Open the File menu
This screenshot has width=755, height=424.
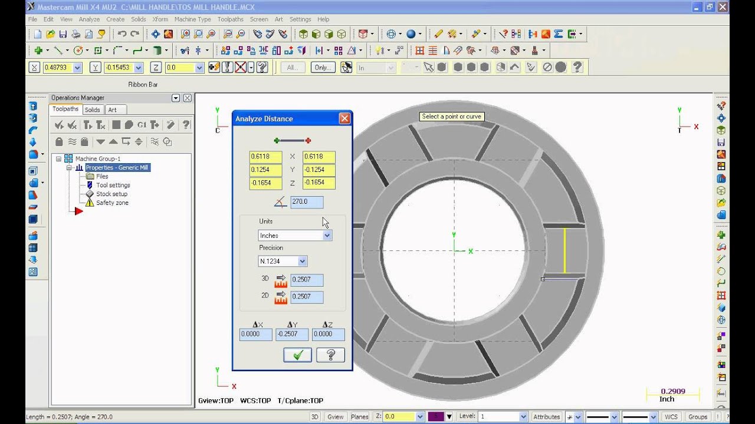32,19
